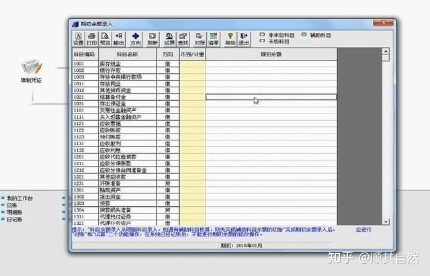Select the 交易性金融资产 account name
Screen dimensions: 430x276
[118, 110]
